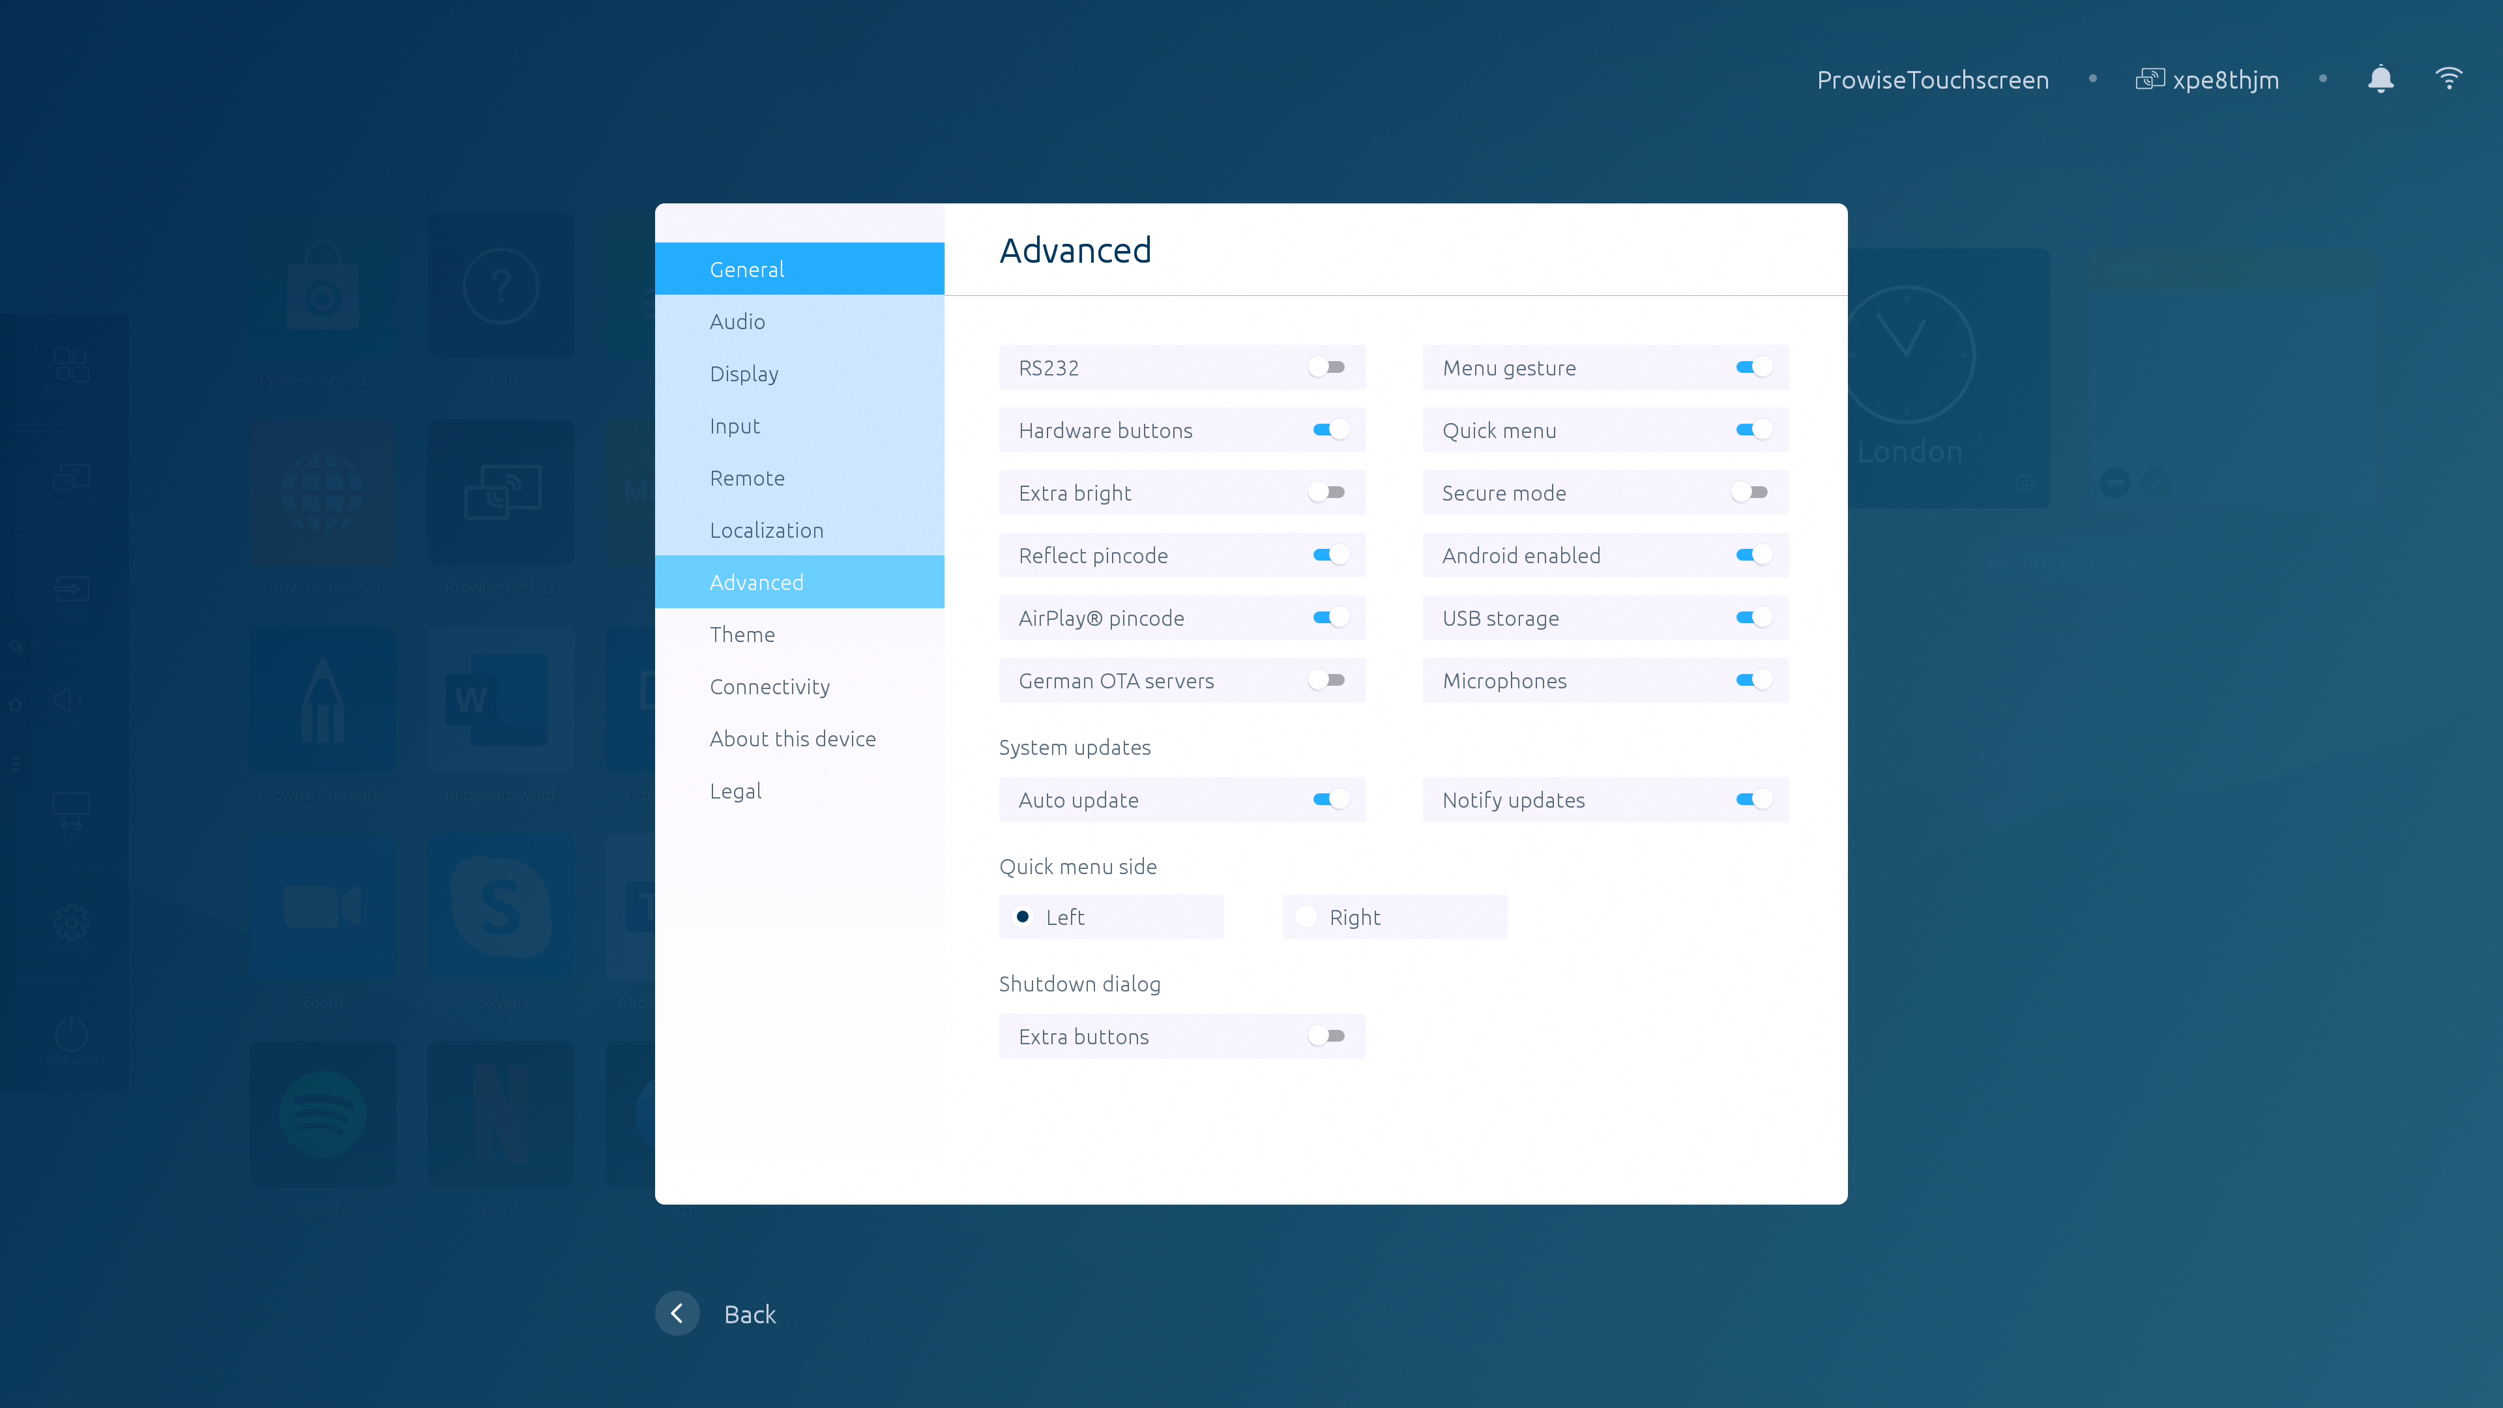Disable the USB storage switch
This screenshot has width=2503, height=1408.
pos(1754,617)
